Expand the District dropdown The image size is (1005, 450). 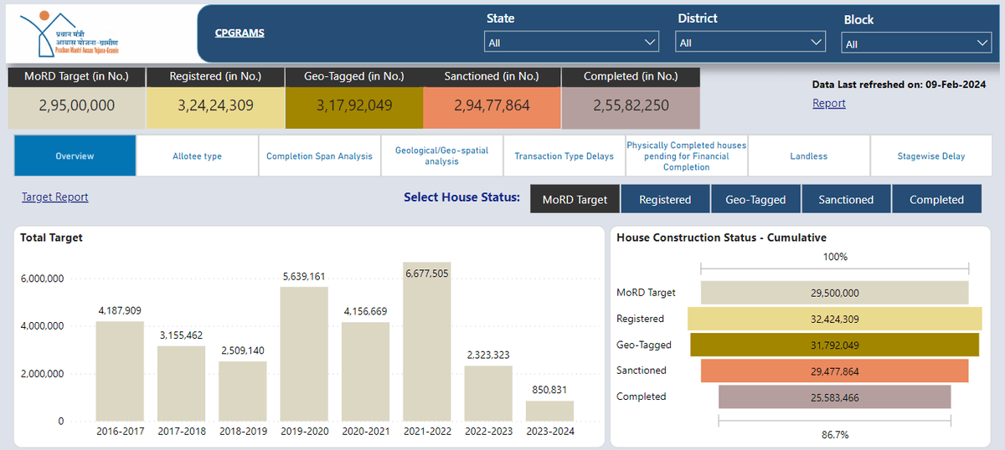pos(750,43)
